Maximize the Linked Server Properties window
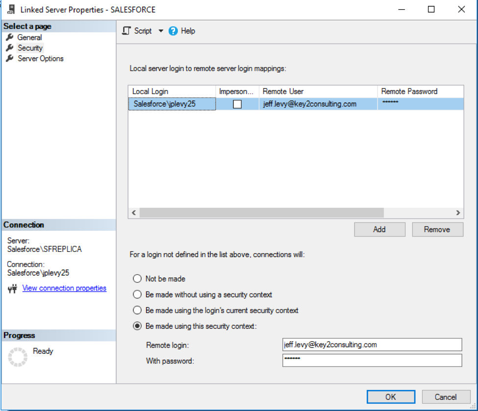Screen dimensions: 478x411 pos(431,9)
